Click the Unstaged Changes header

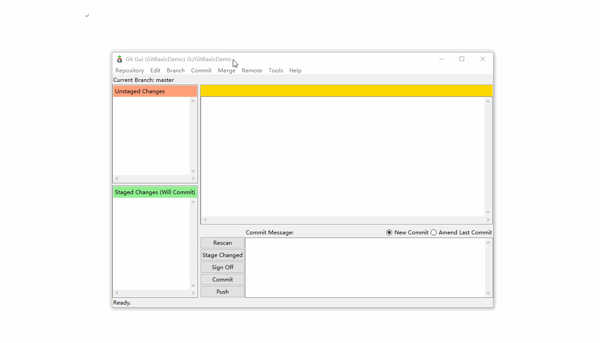pyautogui.click(x=155, y=91)
